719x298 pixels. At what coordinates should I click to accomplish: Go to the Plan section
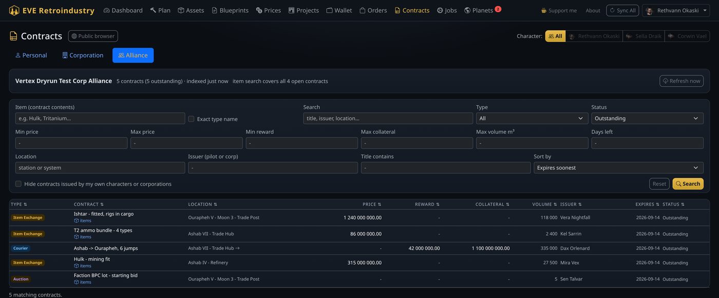click(x=160, y=10)
